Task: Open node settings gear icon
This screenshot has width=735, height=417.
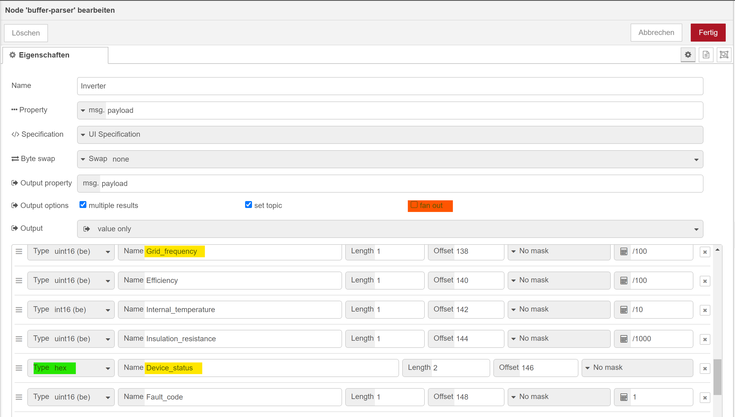Action: coord(688,55)
